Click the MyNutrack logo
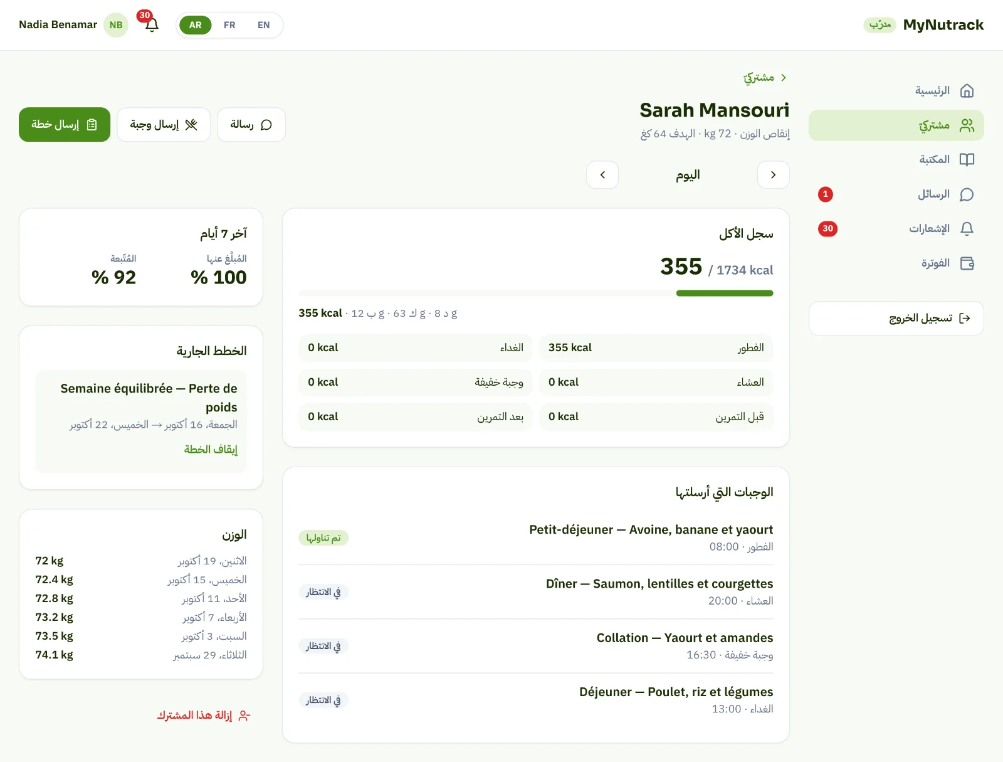The width and height of the screenshot is (1003, 762). click(943, 25)
